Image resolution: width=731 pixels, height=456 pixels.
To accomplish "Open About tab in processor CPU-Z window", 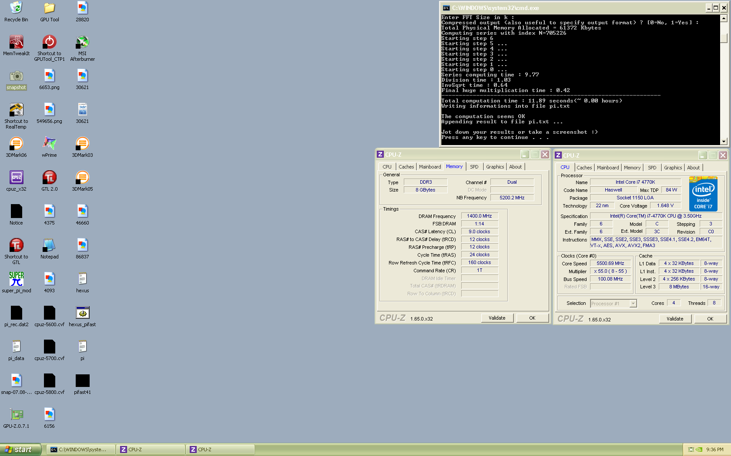I will [x=694, y=168].
